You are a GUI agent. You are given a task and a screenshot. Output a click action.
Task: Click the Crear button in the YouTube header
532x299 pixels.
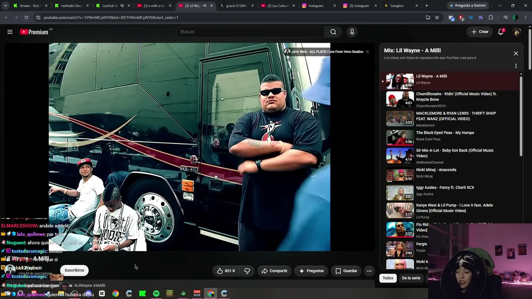coord(480,32)
